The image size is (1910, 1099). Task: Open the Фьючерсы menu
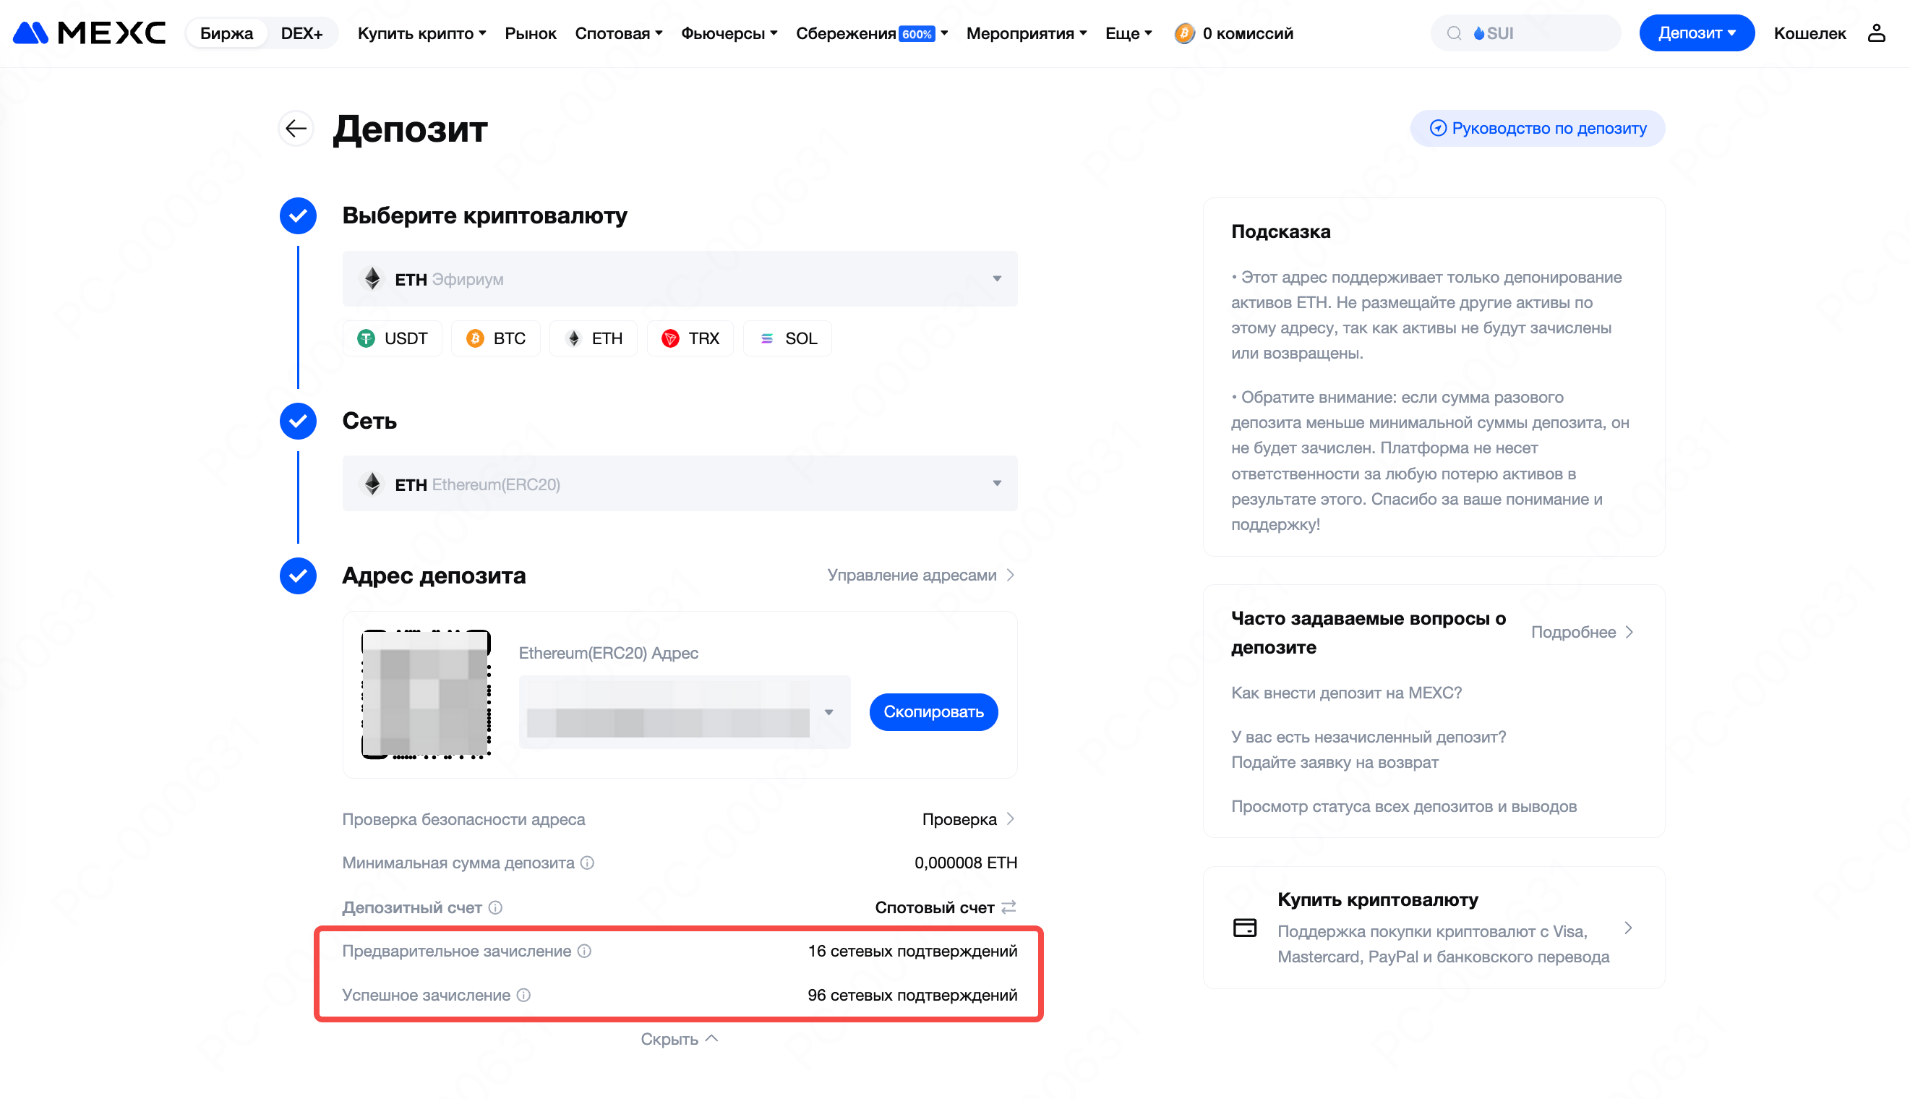point(729,33)
